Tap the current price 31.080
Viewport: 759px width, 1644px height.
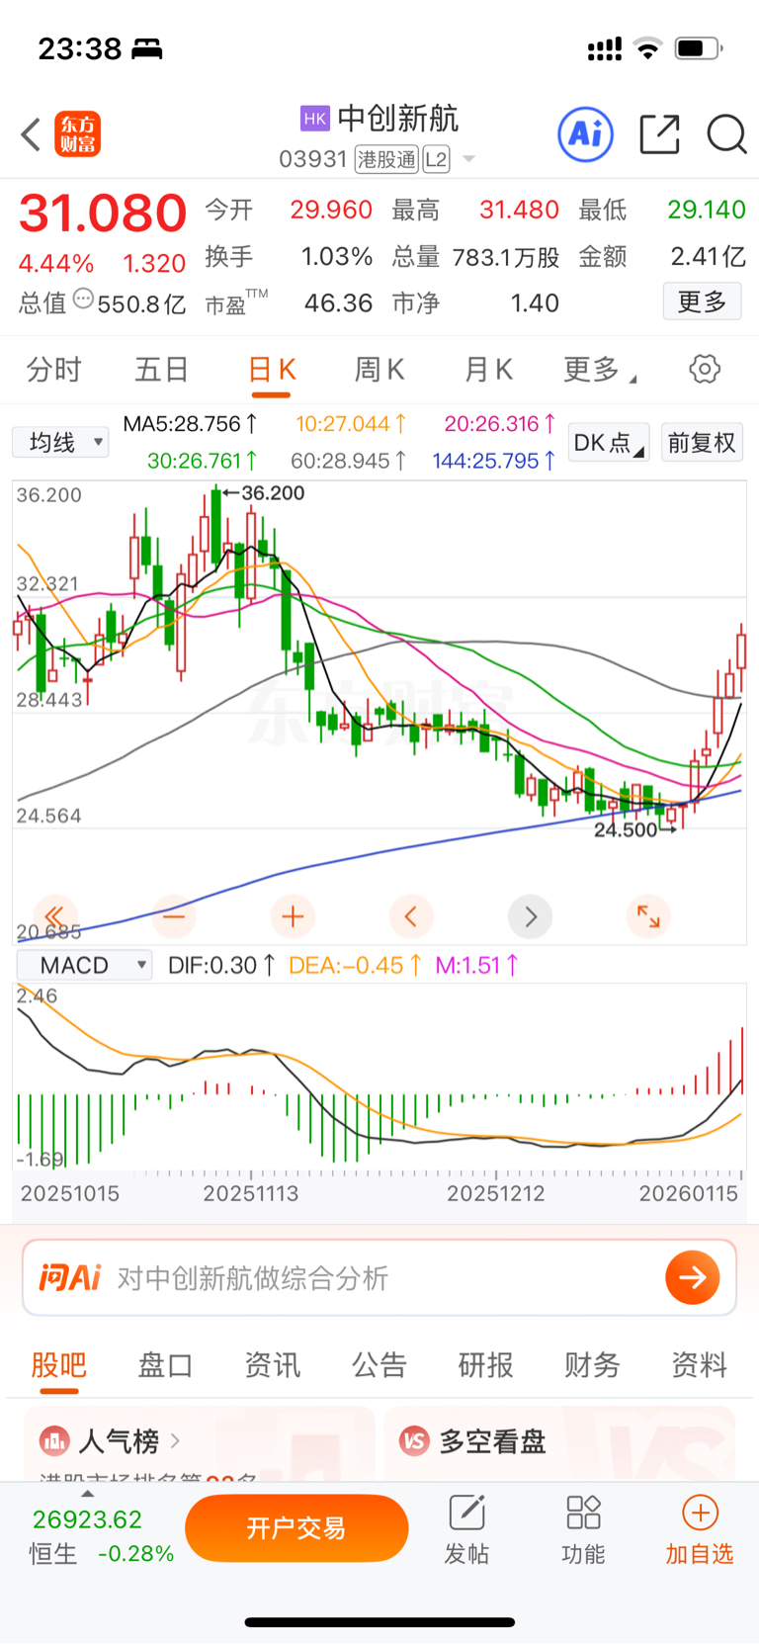coord(103,213)
